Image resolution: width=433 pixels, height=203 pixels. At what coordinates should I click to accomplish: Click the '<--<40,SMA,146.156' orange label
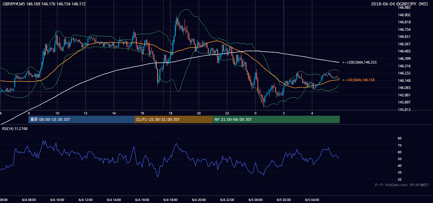358,80
